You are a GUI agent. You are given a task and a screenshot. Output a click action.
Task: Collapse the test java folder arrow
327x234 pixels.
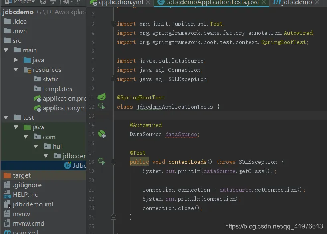coord(16,127)
